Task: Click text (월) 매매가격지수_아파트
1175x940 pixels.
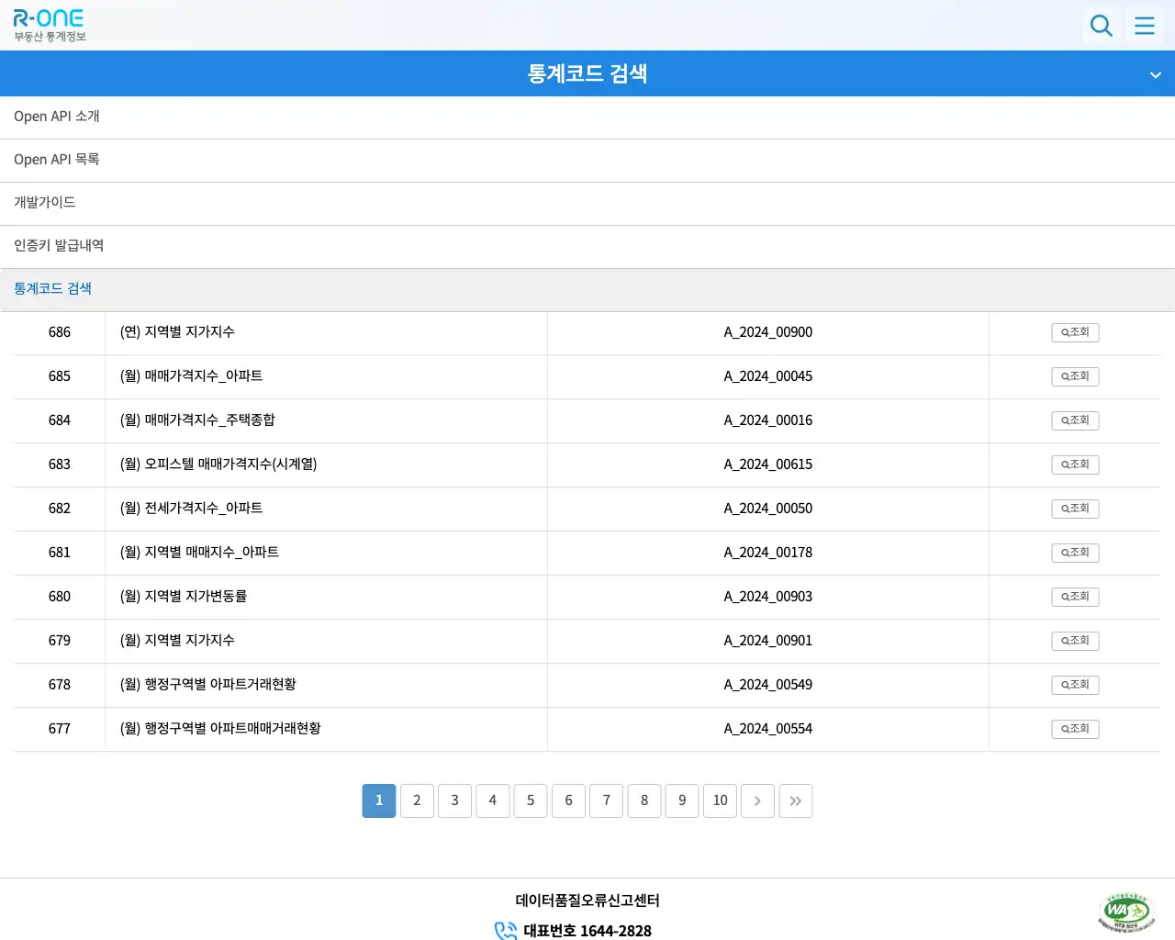Action: coord(191,376)
